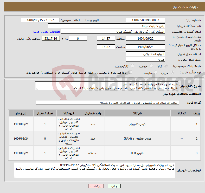Click the کیس کامپیوتر item name cell

[137, 124]
